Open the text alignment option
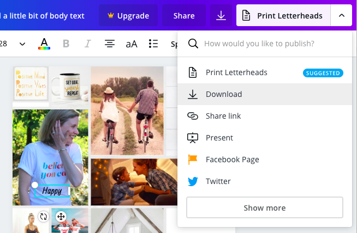Image resolution: width=357 pixels, height=233 pixels. point(110,44)
